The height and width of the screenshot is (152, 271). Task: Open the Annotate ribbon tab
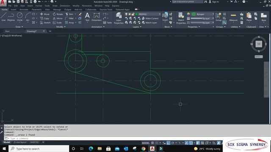[x=24, y=10]
